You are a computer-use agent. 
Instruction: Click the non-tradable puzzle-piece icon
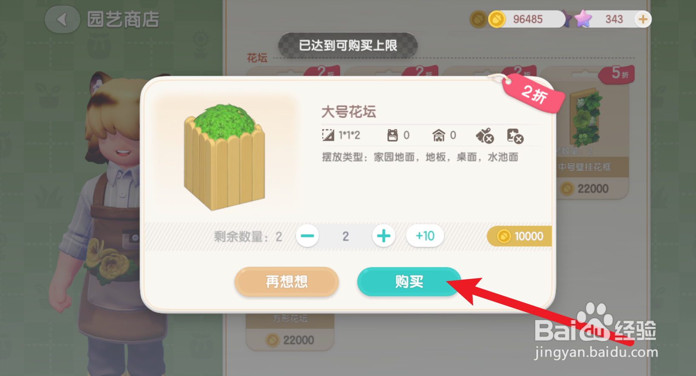pos(515,136)
